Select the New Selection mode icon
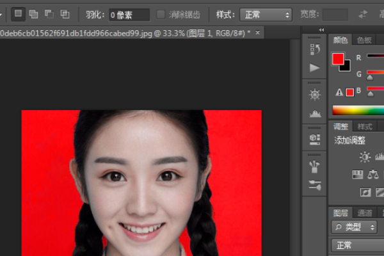 click(19, 13)
